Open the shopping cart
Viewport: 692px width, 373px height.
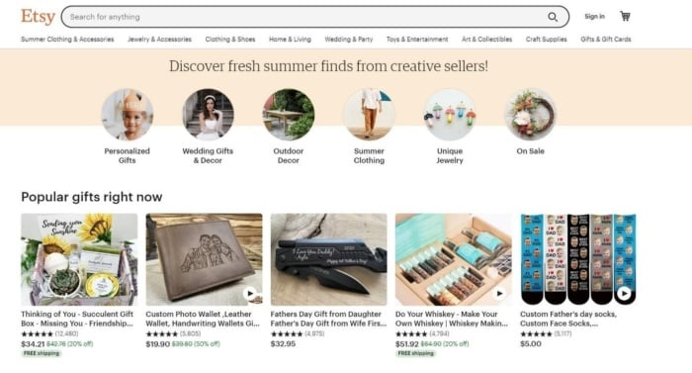[625, 17]
